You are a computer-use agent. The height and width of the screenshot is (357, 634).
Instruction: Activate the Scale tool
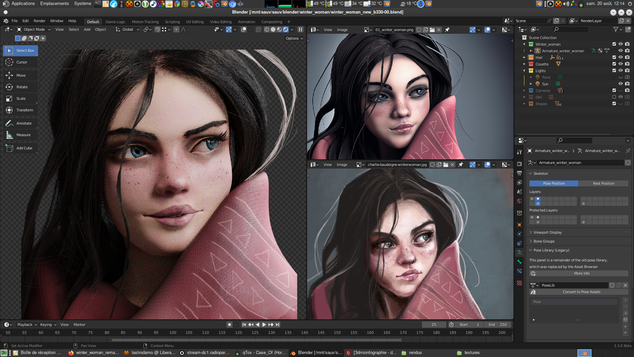coord(20,99)
